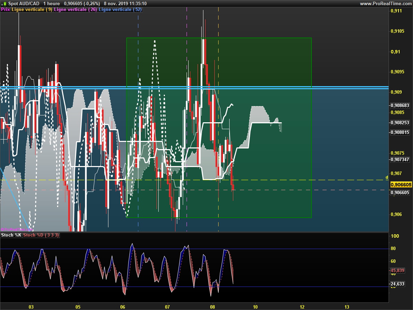
Task: Click the 03 date on time axis
Action: [31, 307]
